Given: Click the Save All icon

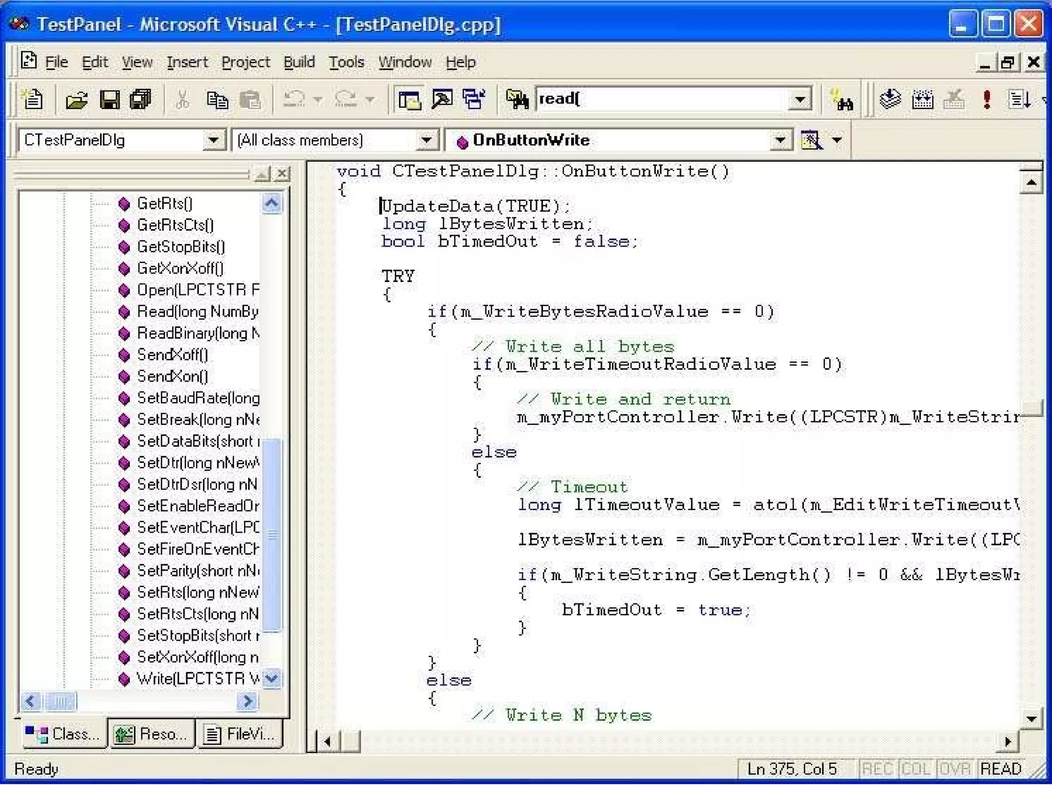Looking at the screenshot, I should pyautogui.click(x=140, y=99).
